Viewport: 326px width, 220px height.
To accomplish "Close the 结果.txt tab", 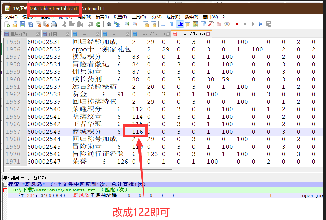I will [x=67, y=34].
